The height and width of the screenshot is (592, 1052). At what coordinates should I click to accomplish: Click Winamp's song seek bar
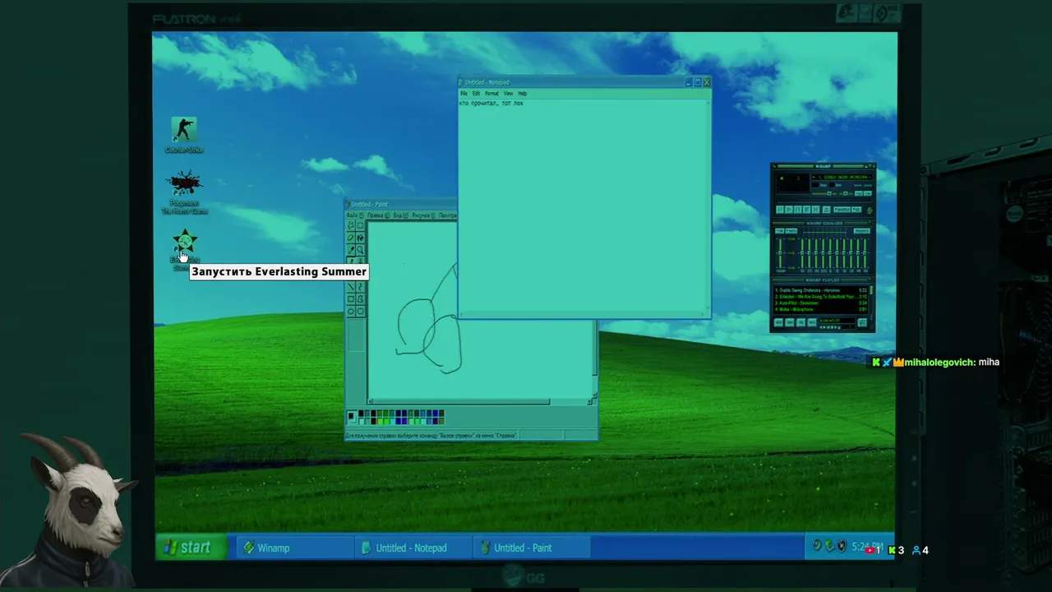[823, 201]
